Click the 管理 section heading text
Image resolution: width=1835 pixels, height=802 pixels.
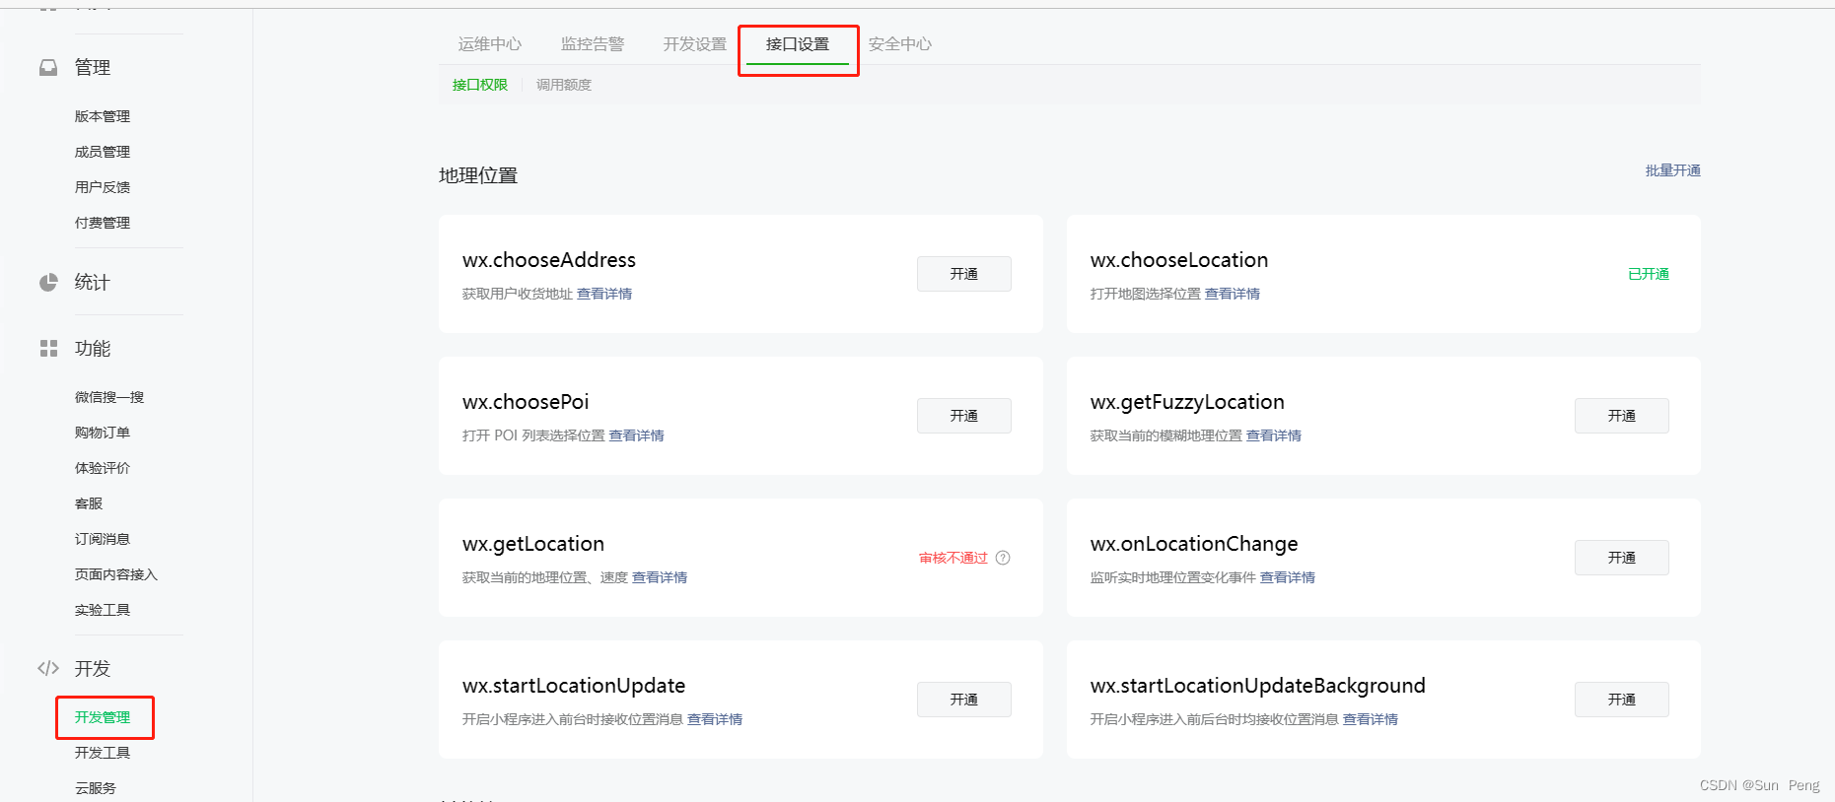(x=93, y=68)
